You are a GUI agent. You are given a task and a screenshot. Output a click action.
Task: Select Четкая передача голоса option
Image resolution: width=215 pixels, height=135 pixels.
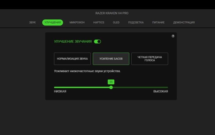point(150,59)
